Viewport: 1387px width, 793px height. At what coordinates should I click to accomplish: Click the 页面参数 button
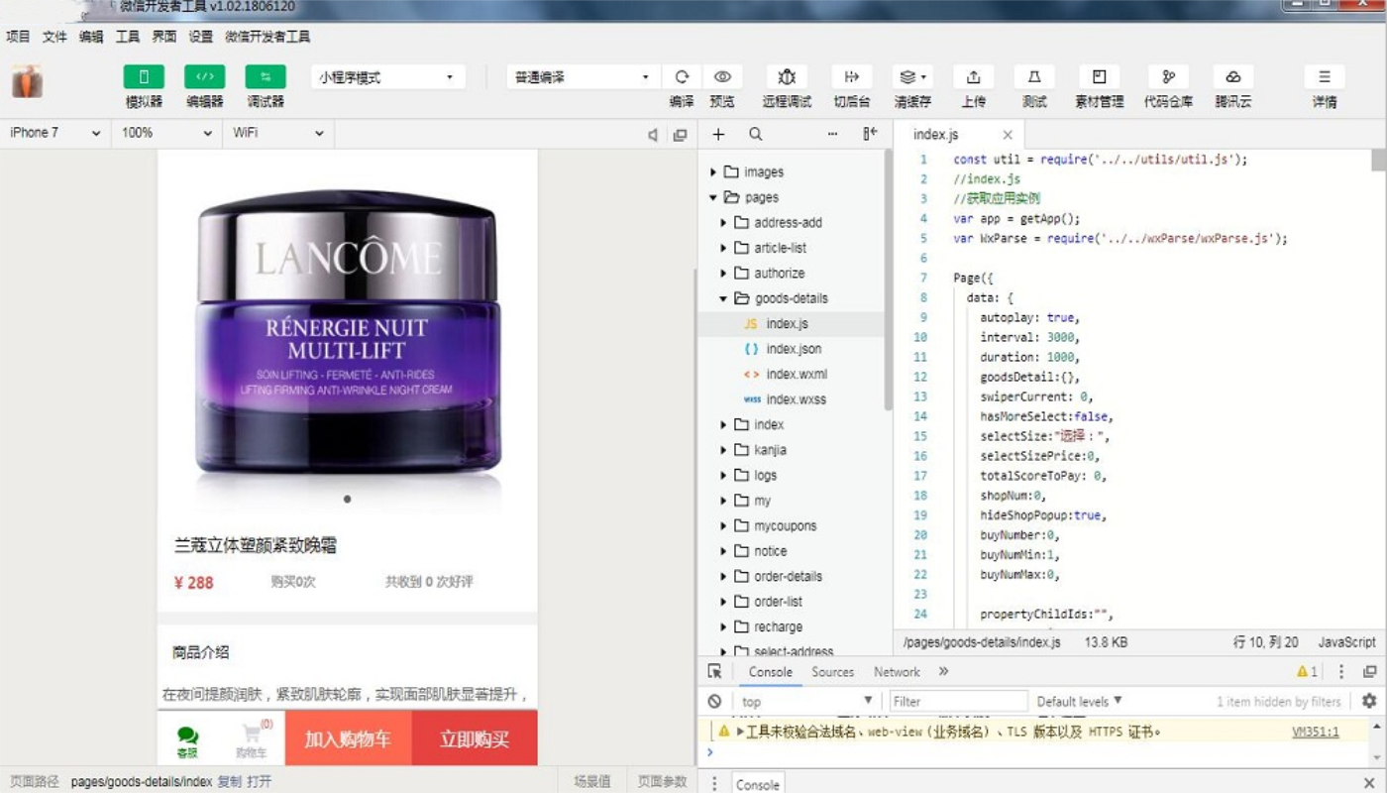tap(662, 782)
